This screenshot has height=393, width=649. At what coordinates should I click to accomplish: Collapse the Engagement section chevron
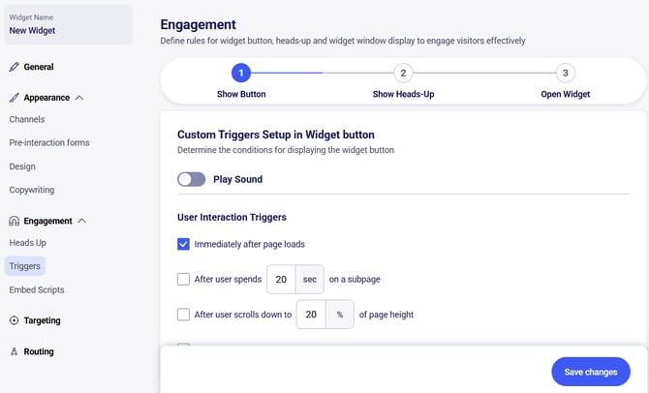[x=82, y=221]
